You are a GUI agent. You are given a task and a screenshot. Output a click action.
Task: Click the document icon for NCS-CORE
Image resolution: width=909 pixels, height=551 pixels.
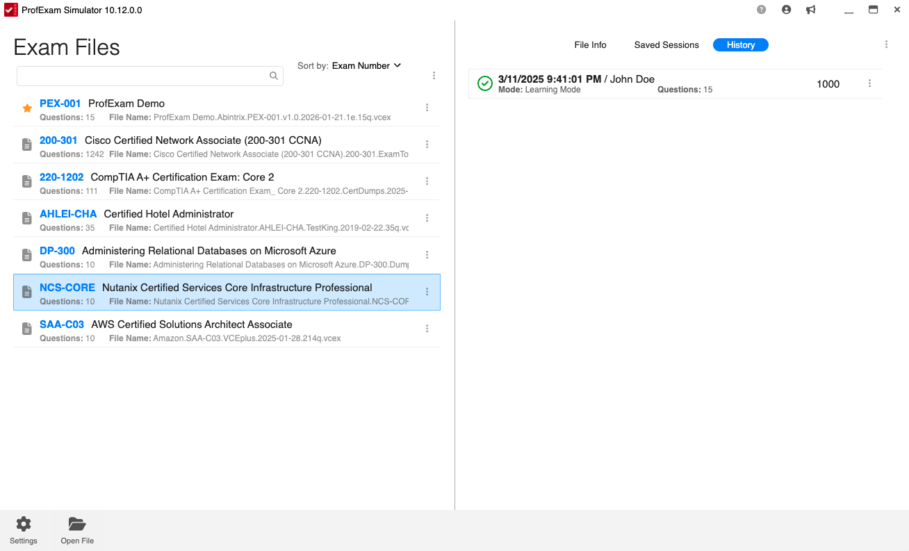(27, 292)
